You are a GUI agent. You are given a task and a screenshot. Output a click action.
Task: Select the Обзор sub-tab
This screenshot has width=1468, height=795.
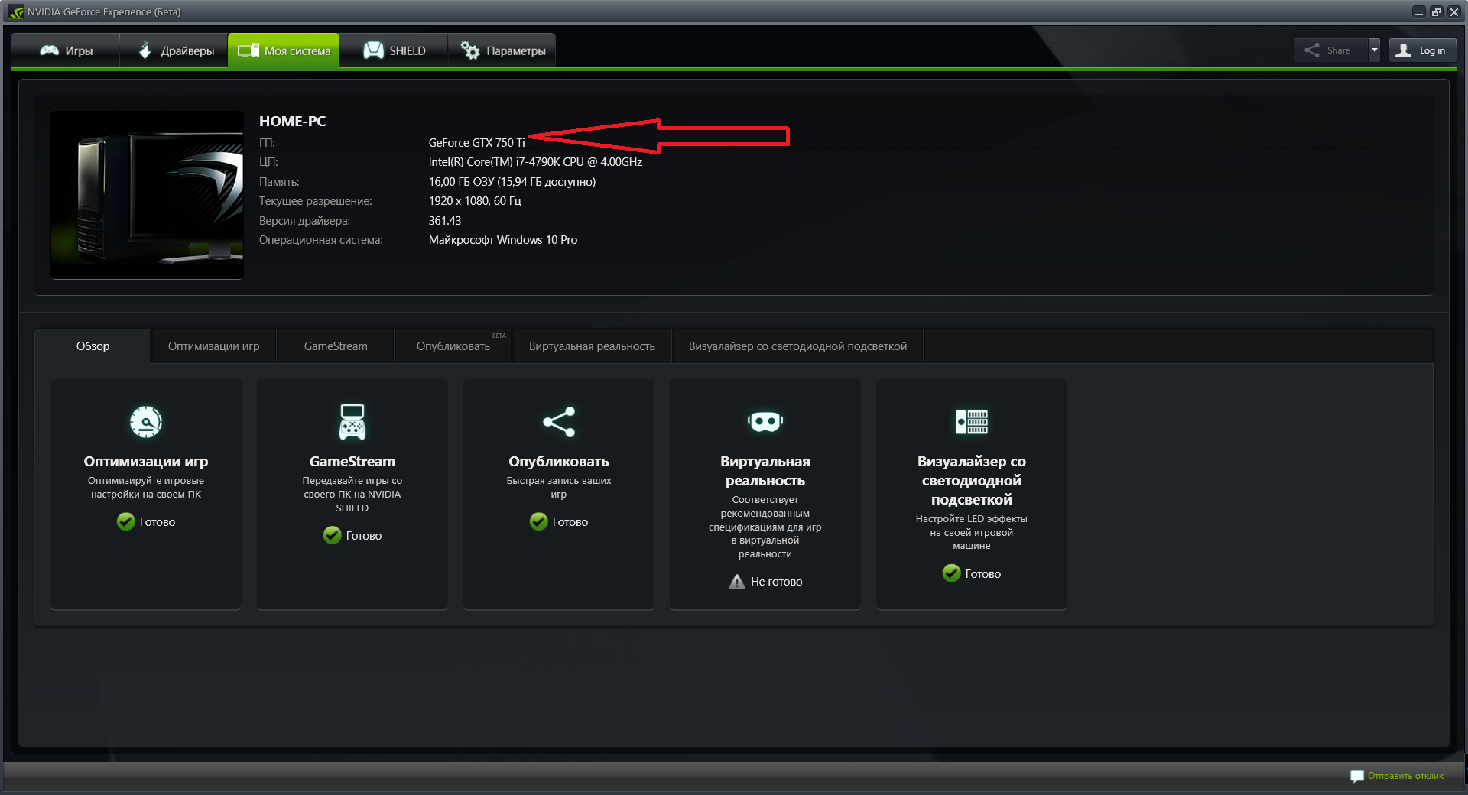pos(93,346)
